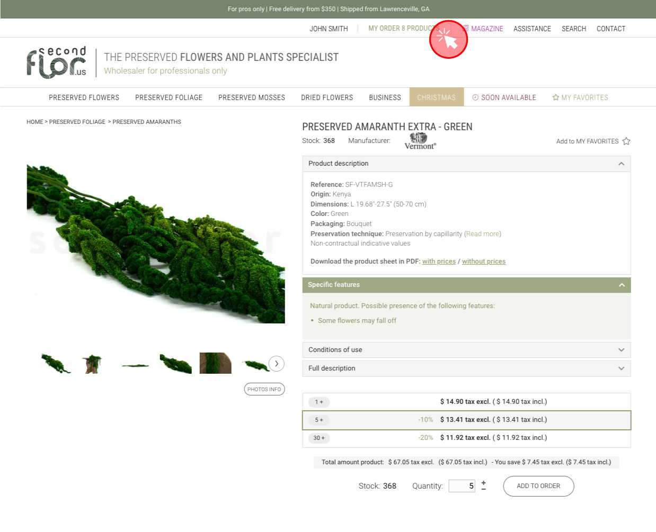The height and width of the screenshot is (532, 656).
Task: Download PDF sheet without prices
Action: point(483,262)
